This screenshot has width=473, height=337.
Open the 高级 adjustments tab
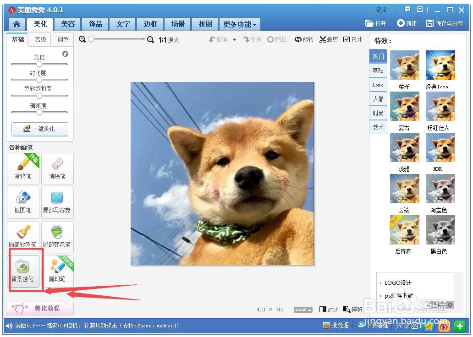(40, 39)
